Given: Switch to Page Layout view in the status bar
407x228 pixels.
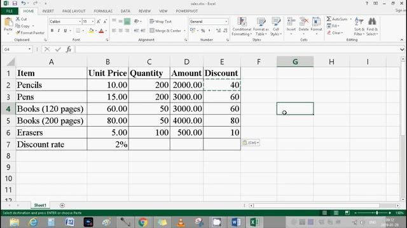Looking at the screenshot, I should click(336, 213).
